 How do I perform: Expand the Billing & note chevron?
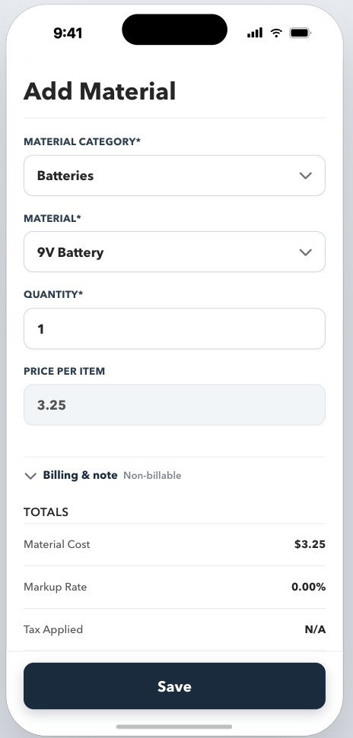click(x=30, y=476)
